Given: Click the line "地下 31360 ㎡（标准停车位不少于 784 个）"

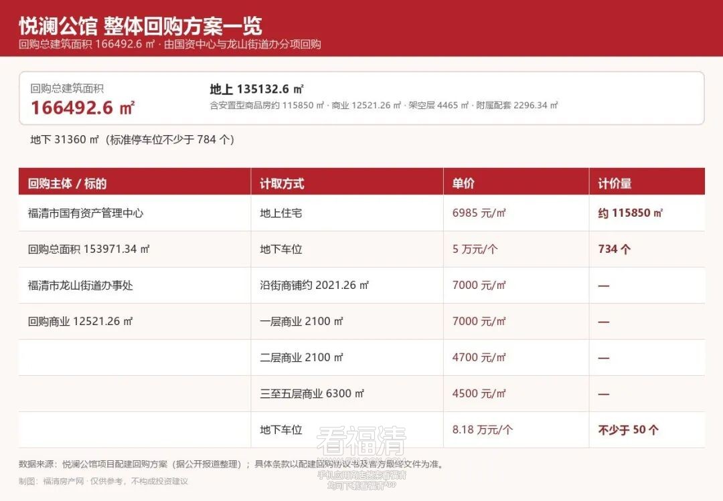Looking at the screenshot, I should point(133,140).
